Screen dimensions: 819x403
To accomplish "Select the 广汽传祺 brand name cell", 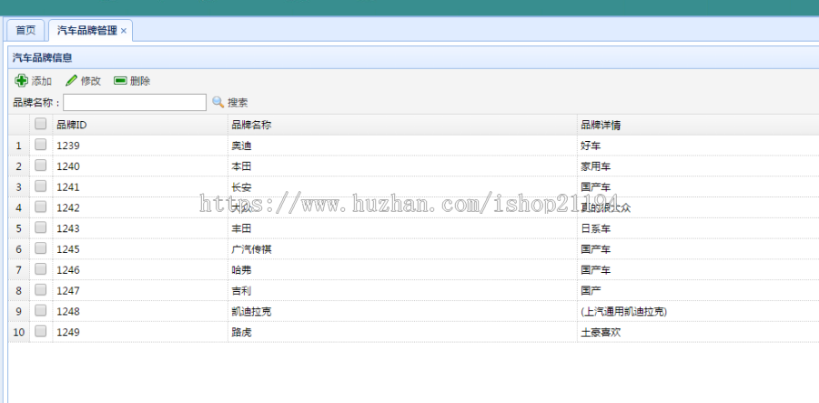I will (402, 249).
